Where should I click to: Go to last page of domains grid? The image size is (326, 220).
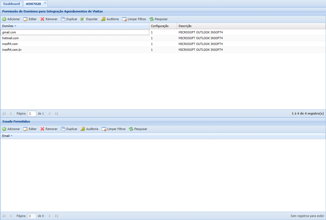(56, 113)
